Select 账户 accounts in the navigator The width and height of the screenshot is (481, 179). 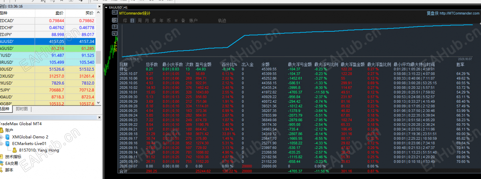pos(9,130)
